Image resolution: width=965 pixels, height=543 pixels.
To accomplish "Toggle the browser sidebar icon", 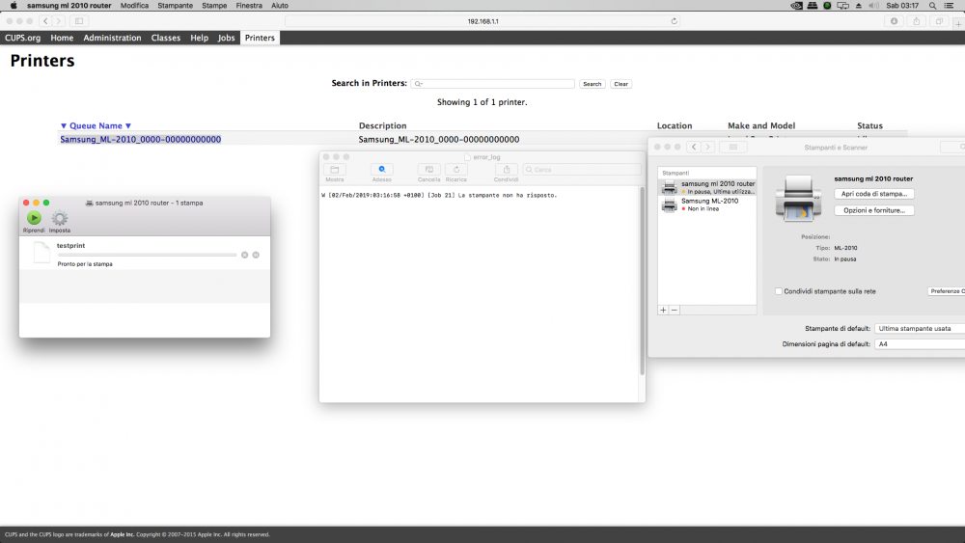I will (79, 21).
